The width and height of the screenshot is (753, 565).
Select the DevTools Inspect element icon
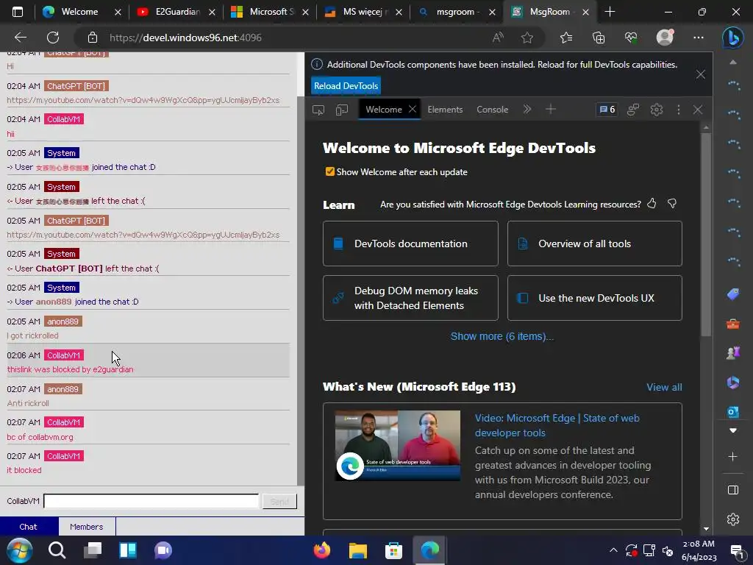pos(318,110)
